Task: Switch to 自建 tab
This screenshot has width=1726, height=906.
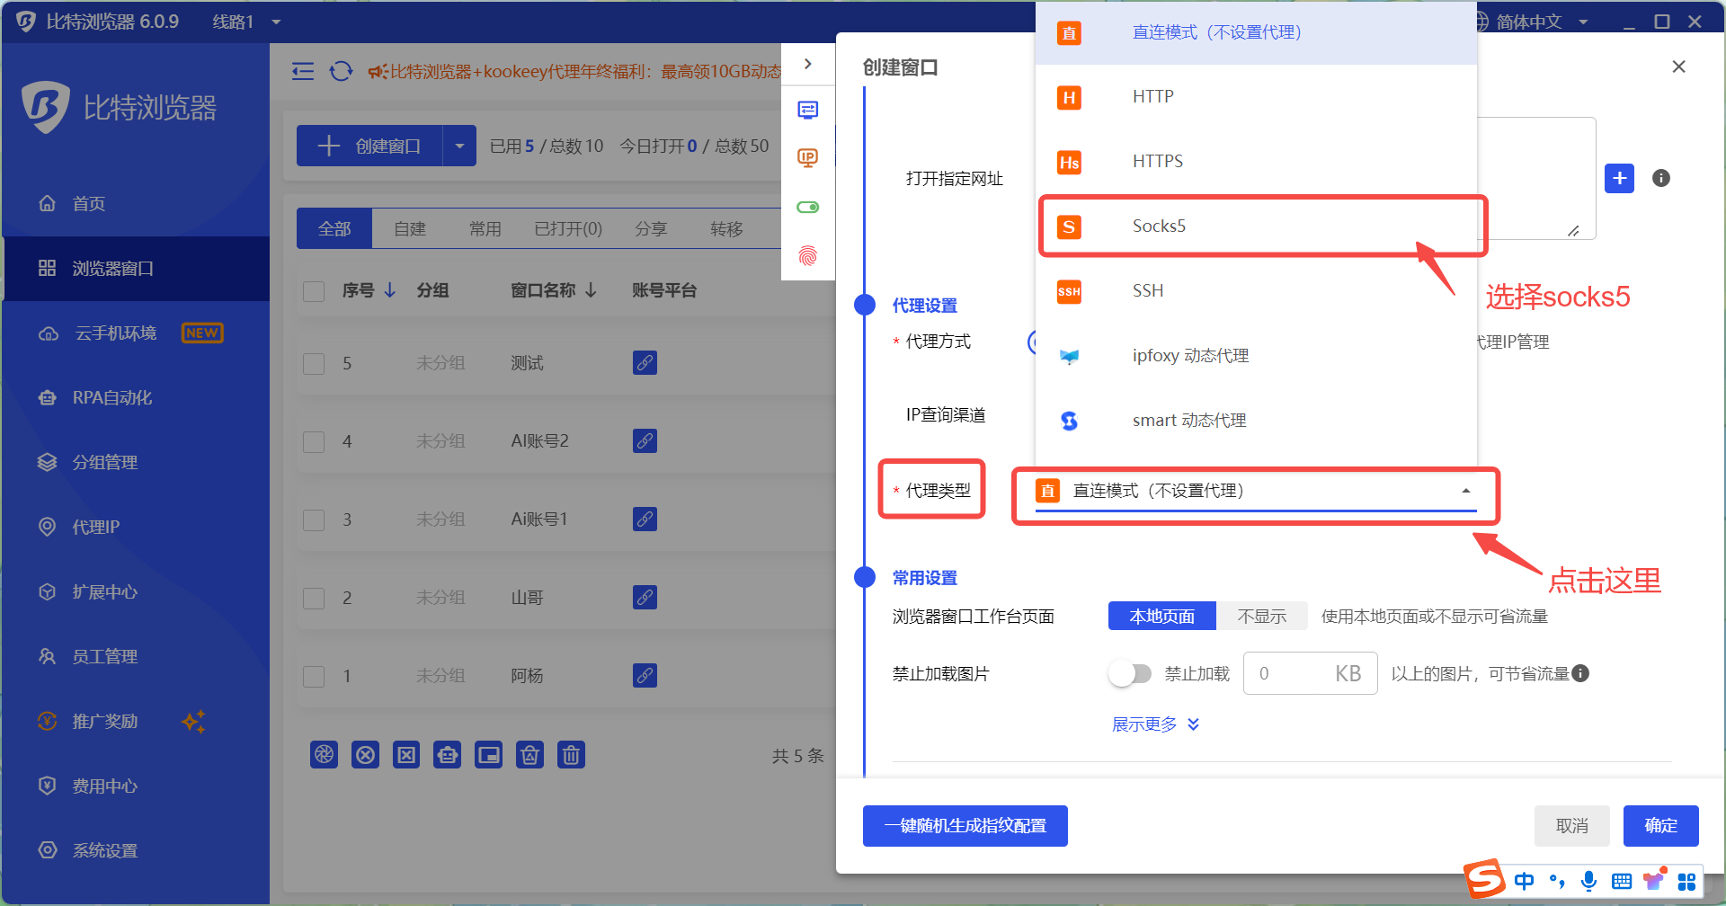Action: click(410, 229)
